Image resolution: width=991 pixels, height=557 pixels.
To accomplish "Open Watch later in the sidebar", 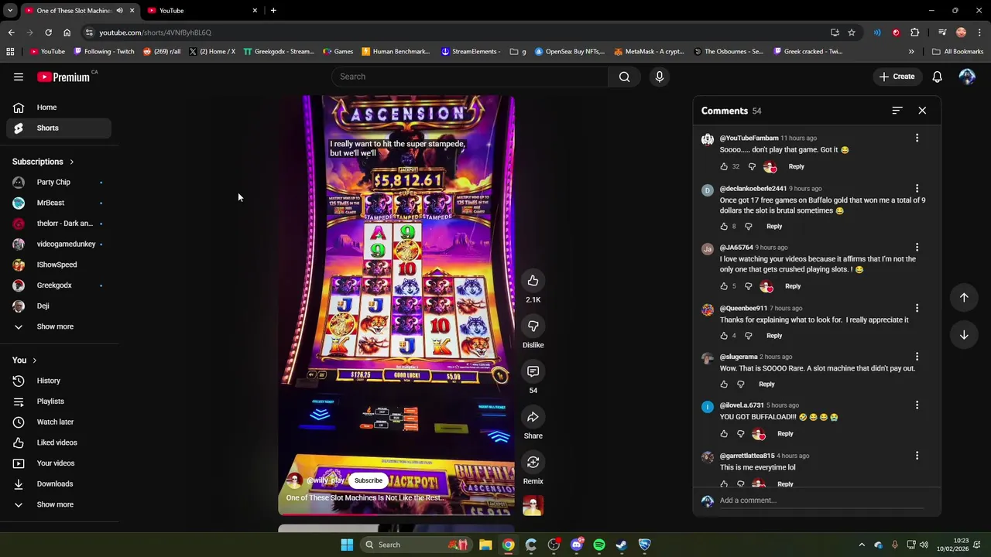I will [59, 422].
